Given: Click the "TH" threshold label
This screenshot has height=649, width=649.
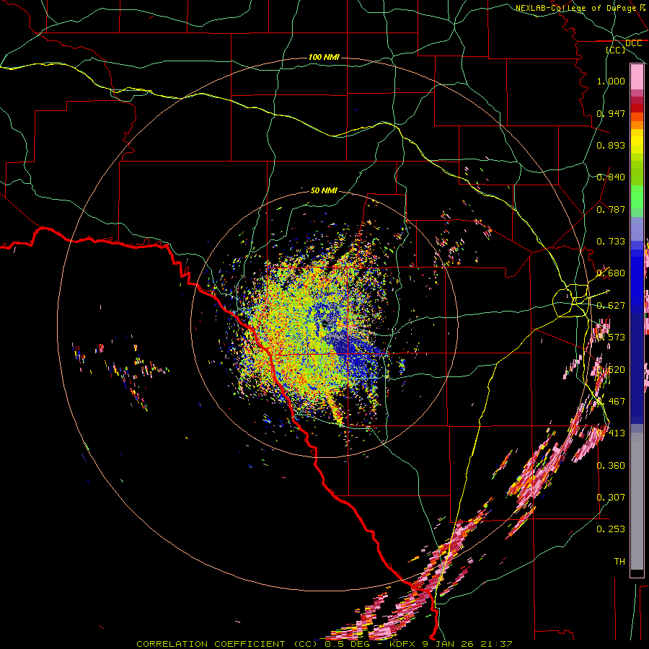Looking at the screenshot, I should point(619,562).
